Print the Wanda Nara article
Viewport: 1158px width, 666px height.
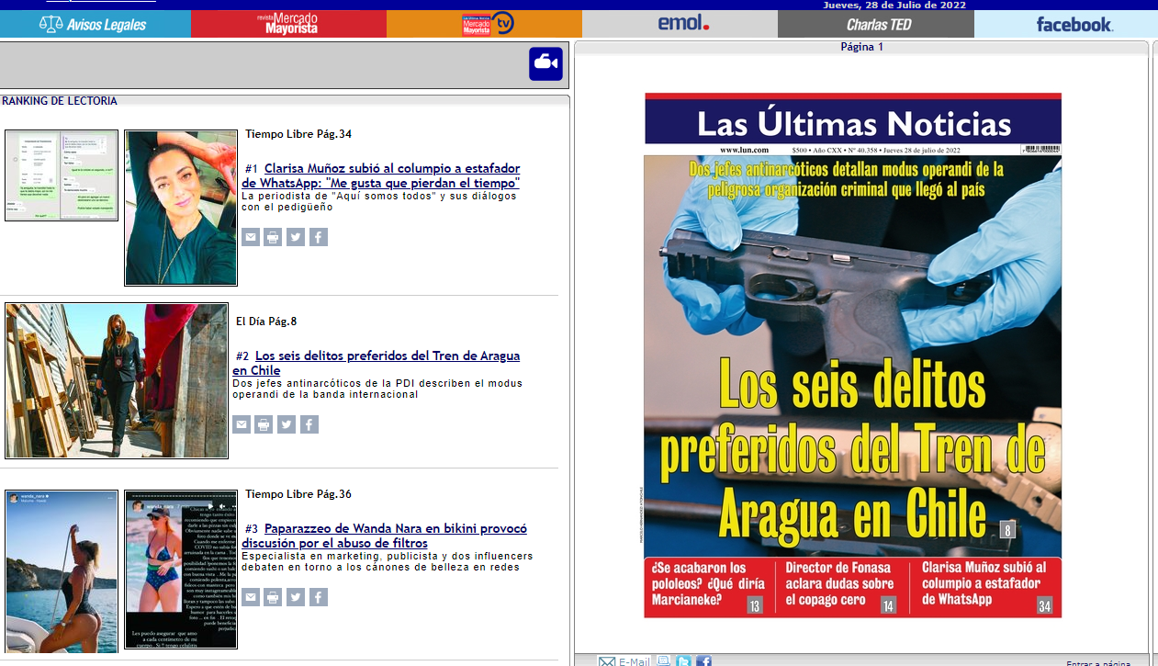pyautogui.click(x=273, y=597)
